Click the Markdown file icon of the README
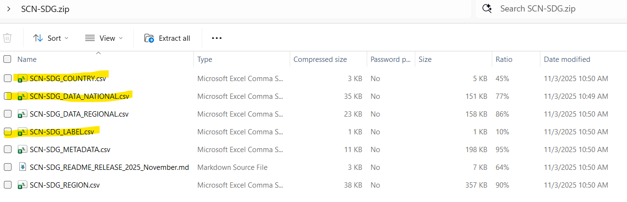The width and height of the screenshot is (627, 202). [x=22, y=167]
